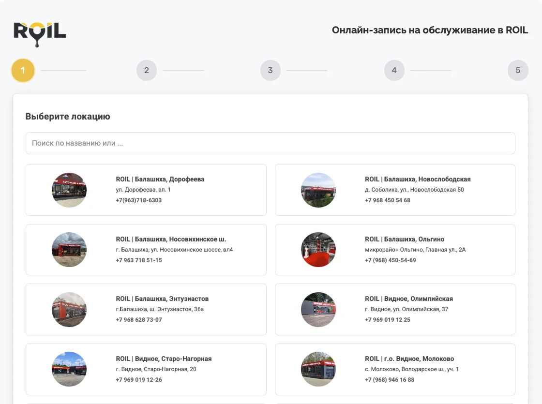
Task: Open the Балашиха, Ольгино station photo
Action: pyautogui.click(x=318, y=250)
